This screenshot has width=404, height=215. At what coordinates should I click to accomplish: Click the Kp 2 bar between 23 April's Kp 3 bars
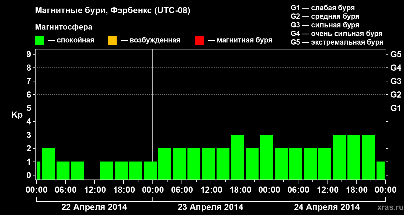[252, 164]
